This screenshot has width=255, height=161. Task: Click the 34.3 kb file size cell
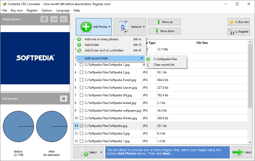202,111
